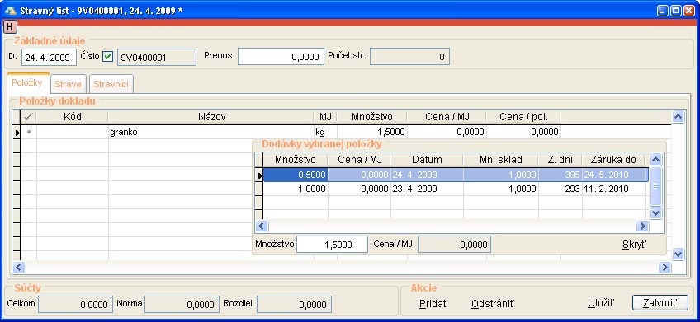Click the Dodávky vertical scrollbar thumb
The width and height of the screenshot is (700, 322).
655,186
